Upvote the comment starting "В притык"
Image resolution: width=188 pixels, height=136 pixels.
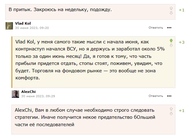click(x=171, y=8)
